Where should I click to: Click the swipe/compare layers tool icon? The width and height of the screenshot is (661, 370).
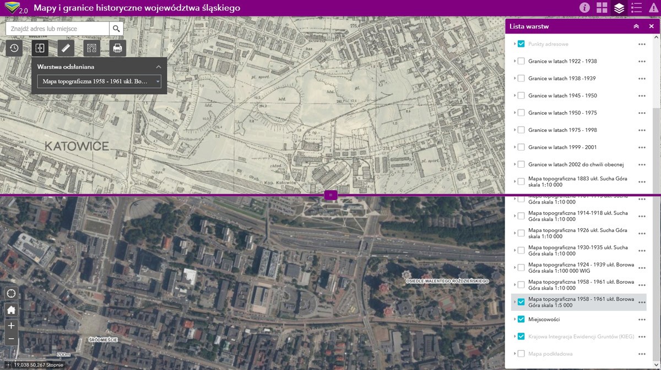(40, 48)
